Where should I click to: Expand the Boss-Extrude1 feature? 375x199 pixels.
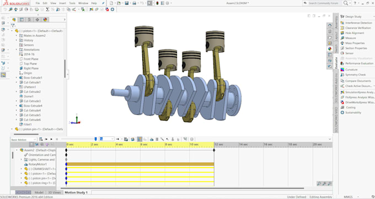click(17, 78)
